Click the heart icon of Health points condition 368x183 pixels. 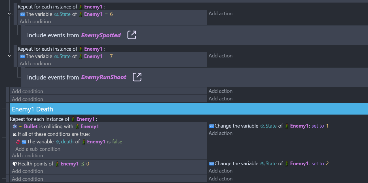click(15, 164)
